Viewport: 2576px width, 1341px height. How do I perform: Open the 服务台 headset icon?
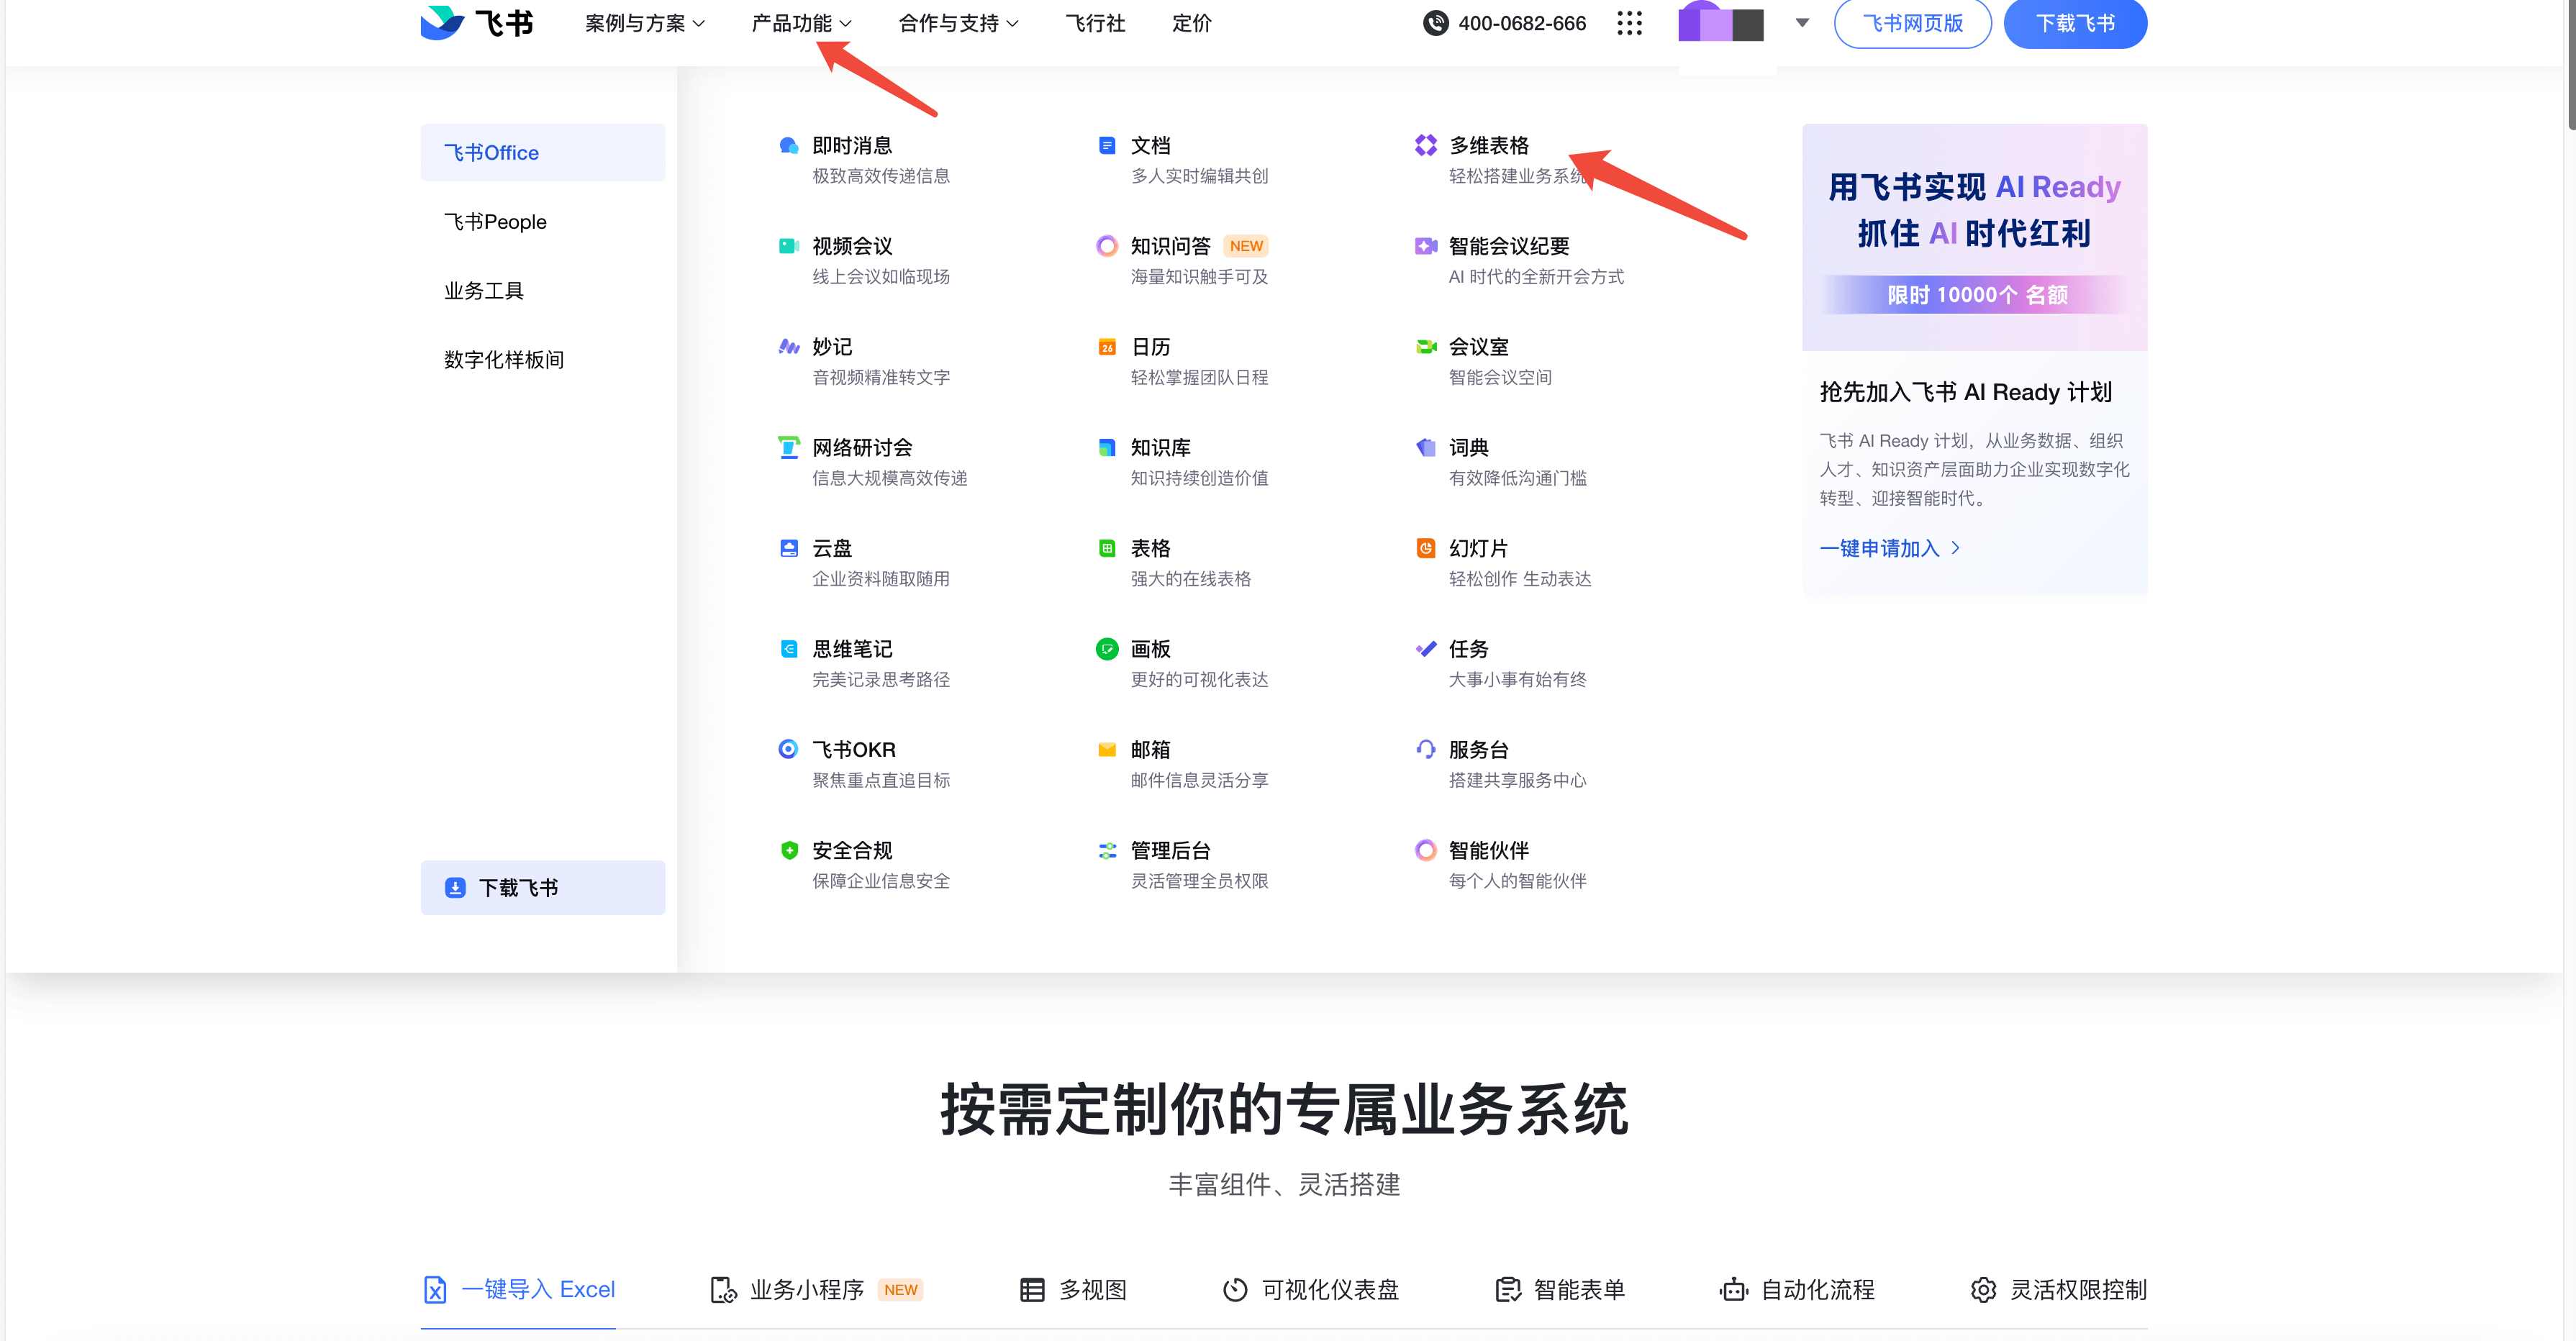tap(1426, 749)
